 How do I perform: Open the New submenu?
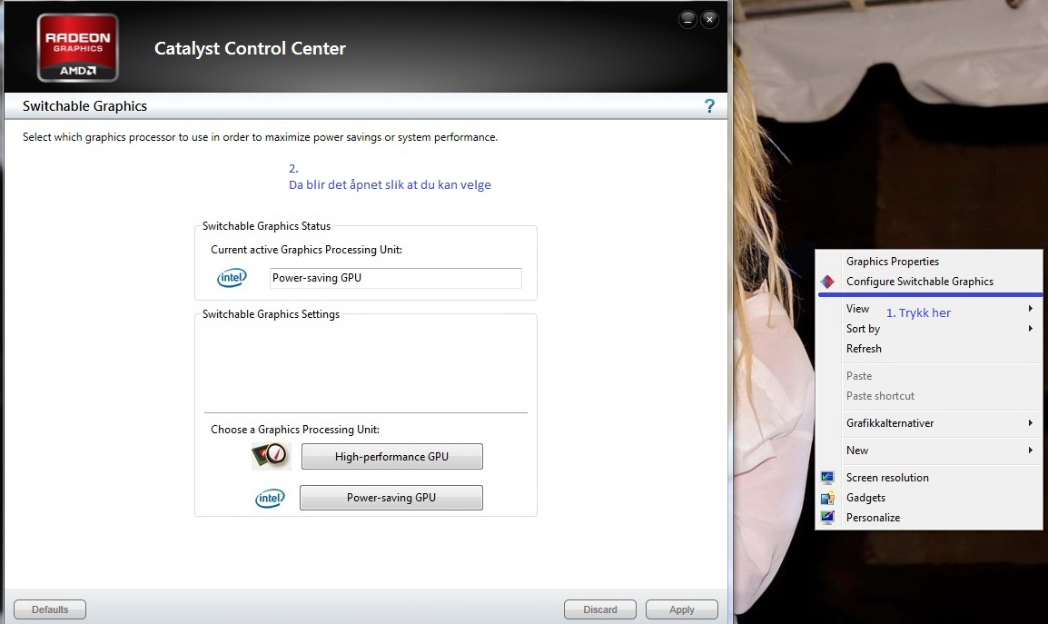coord(928,451)
